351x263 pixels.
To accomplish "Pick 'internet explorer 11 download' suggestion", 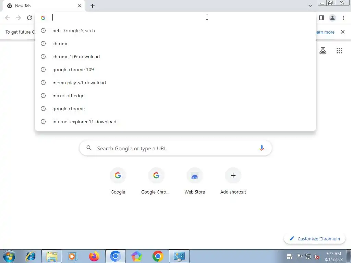I will click(x=175, y=122).
